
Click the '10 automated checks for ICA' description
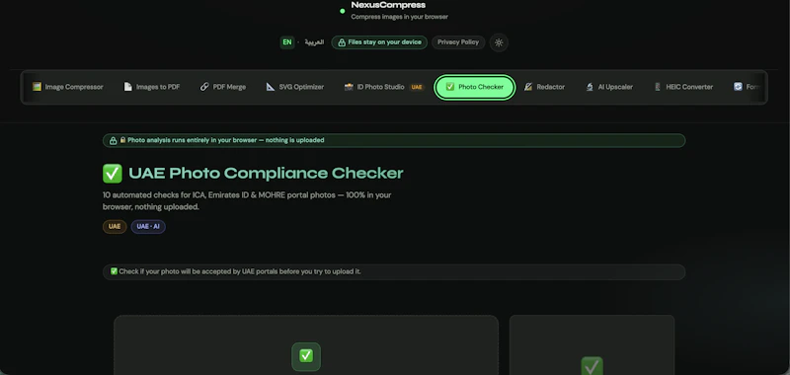click(x=247, y=201)
